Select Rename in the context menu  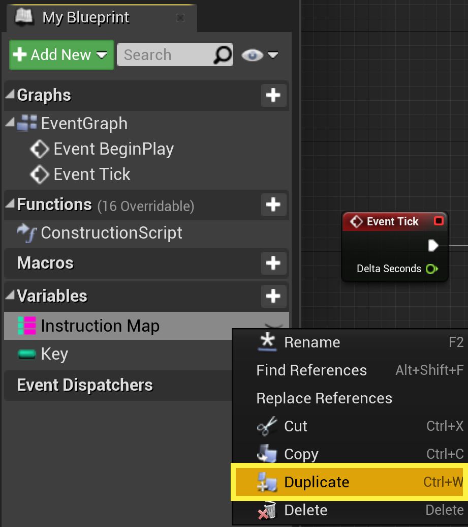pos(311,342)
